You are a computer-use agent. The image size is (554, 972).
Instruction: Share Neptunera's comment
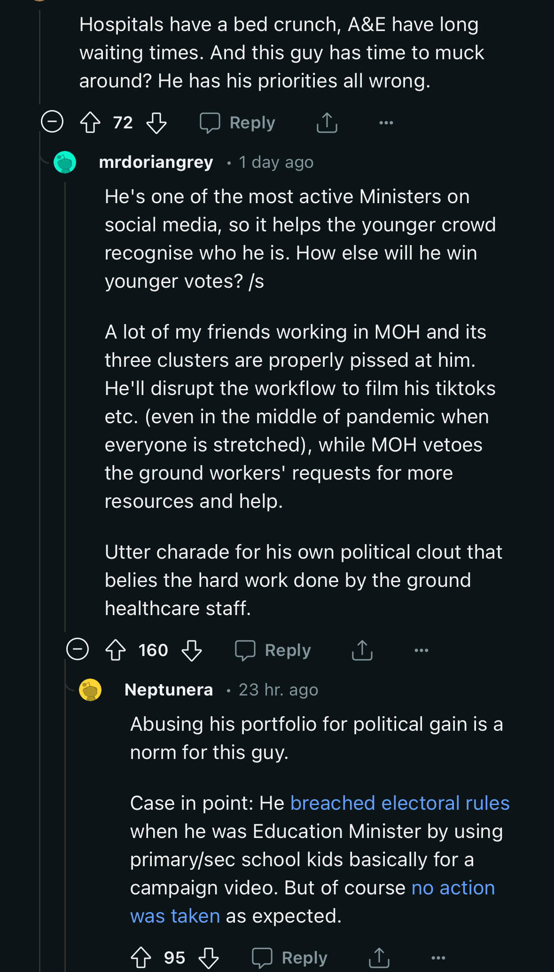(379, 957)
